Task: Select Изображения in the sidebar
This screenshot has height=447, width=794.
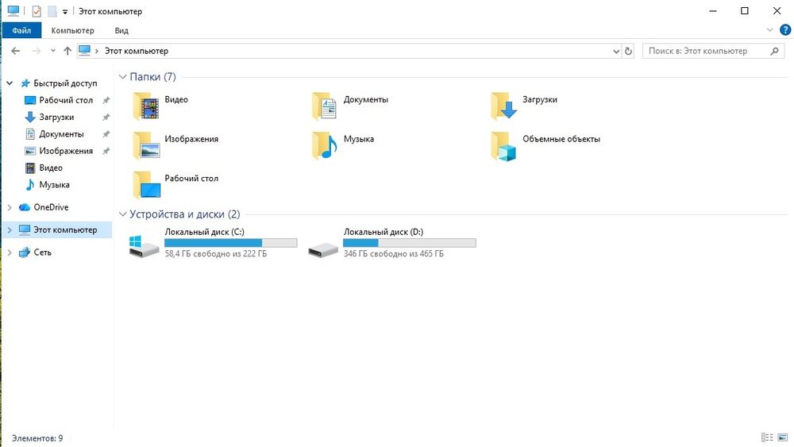Action: [x=66, y=151]
